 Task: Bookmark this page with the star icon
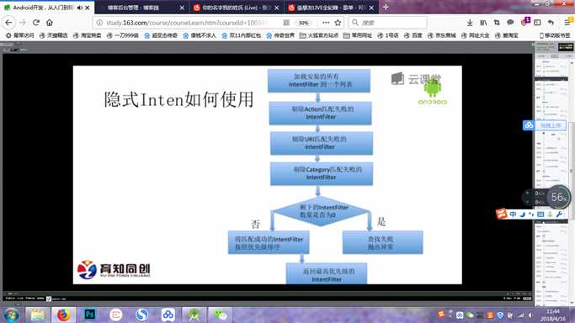(338, 23)
